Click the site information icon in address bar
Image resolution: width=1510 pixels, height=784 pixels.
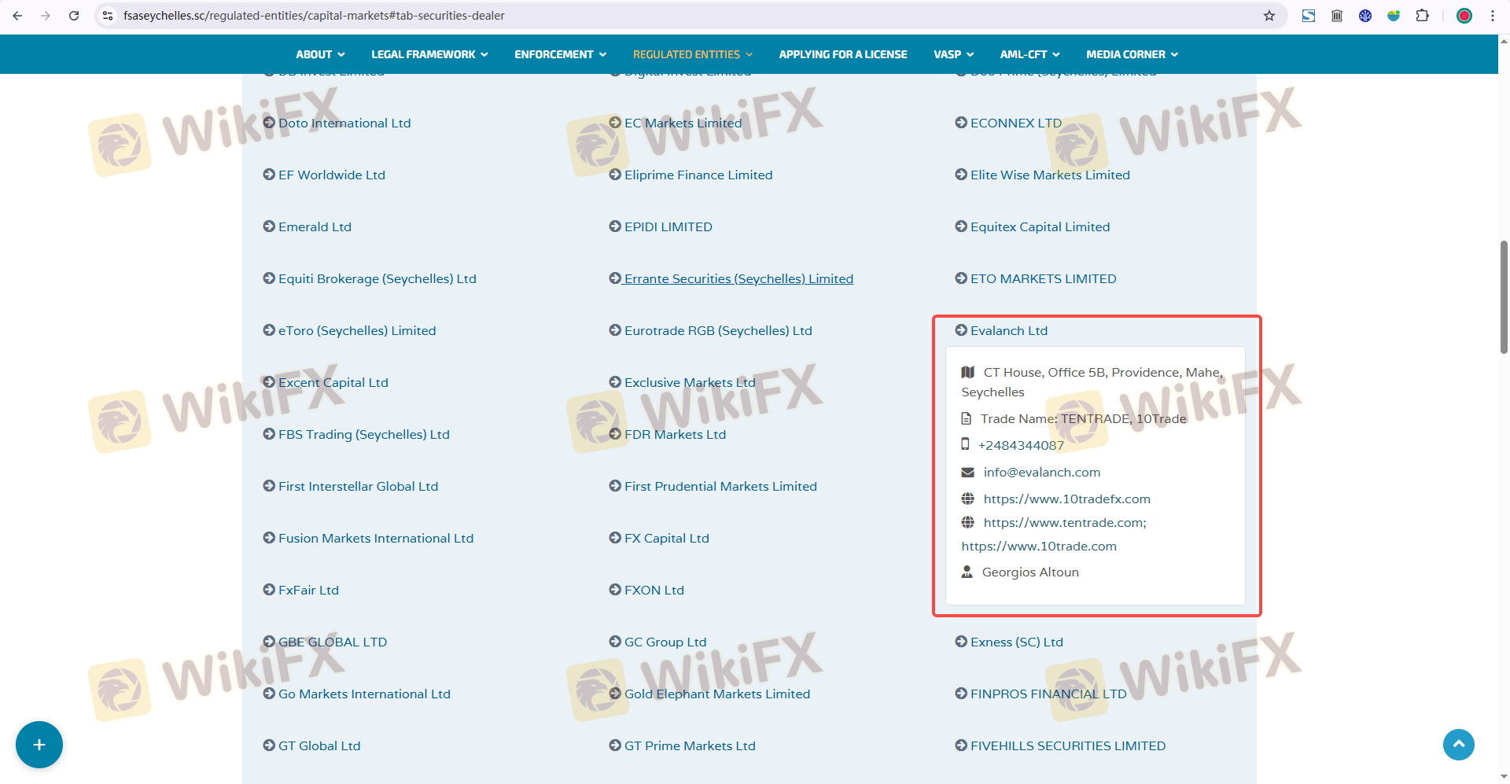109,16
